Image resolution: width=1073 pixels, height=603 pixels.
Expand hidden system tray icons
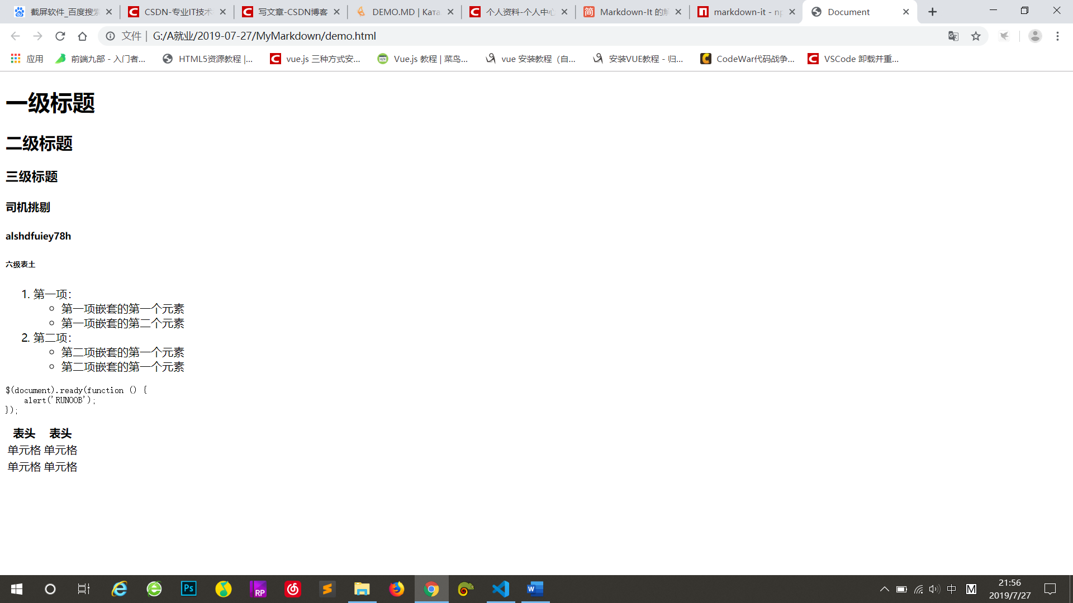pos(884,589)
